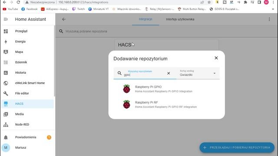Open Chrome three-dot menu

273,2
